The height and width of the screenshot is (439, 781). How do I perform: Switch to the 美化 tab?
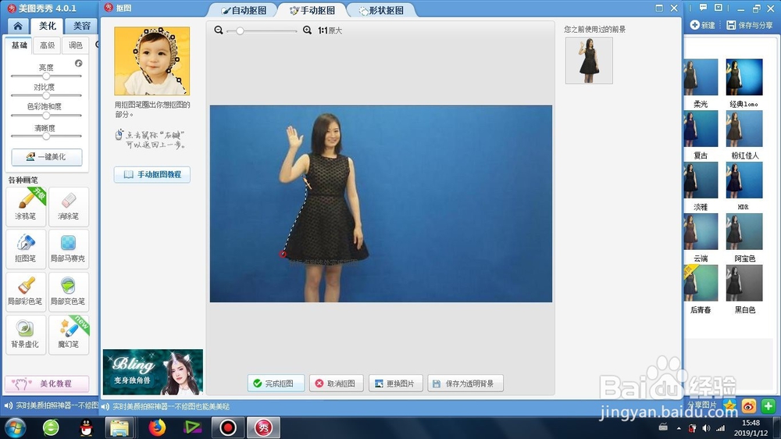click(48, 26)
